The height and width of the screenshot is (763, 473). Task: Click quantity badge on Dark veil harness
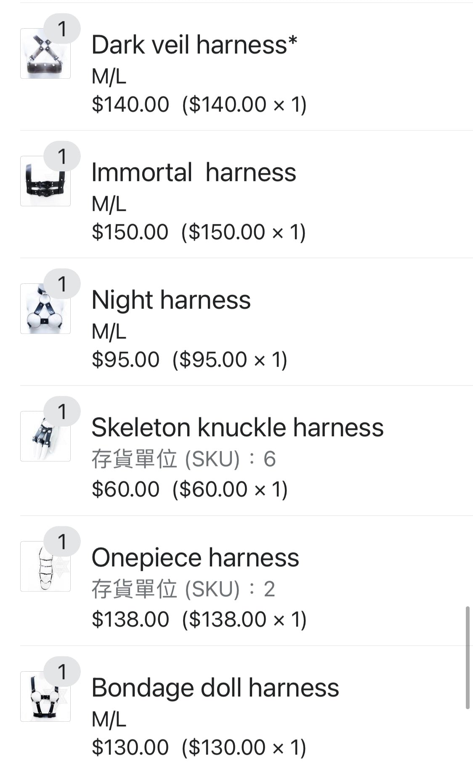click(62, 28)
